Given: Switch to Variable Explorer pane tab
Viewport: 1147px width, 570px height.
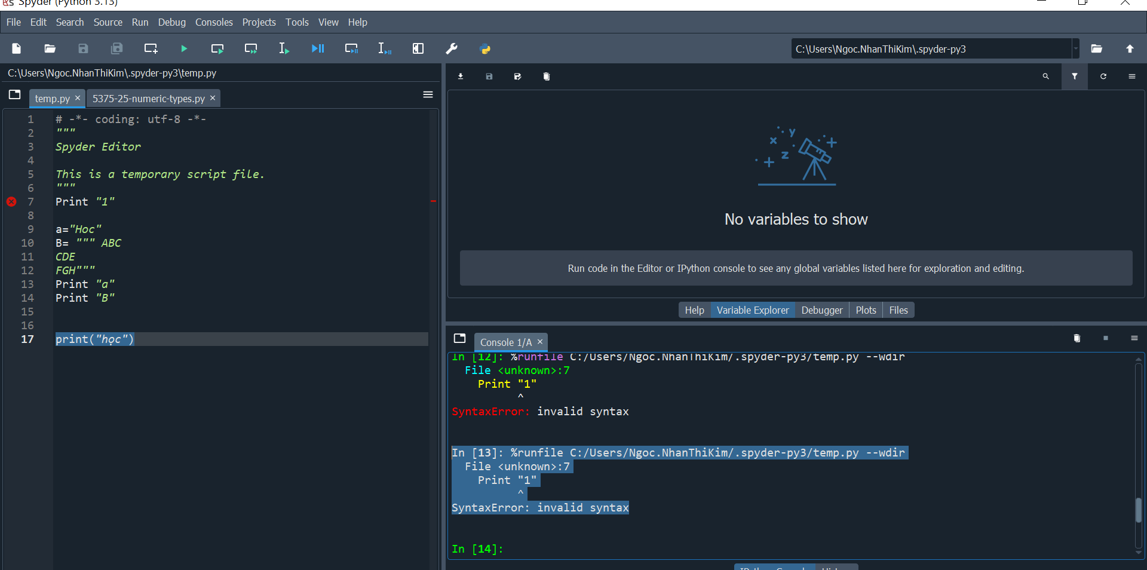Looking at the screenshot, I should (753, 310).
